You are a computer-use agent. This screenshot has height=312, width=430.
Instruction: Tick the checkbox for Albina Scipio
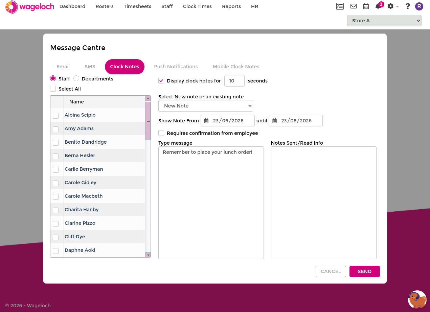pos(56,116)
